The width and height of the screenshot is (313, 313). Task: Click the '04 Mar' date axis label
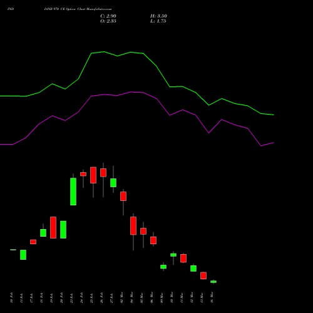[131, 297]
